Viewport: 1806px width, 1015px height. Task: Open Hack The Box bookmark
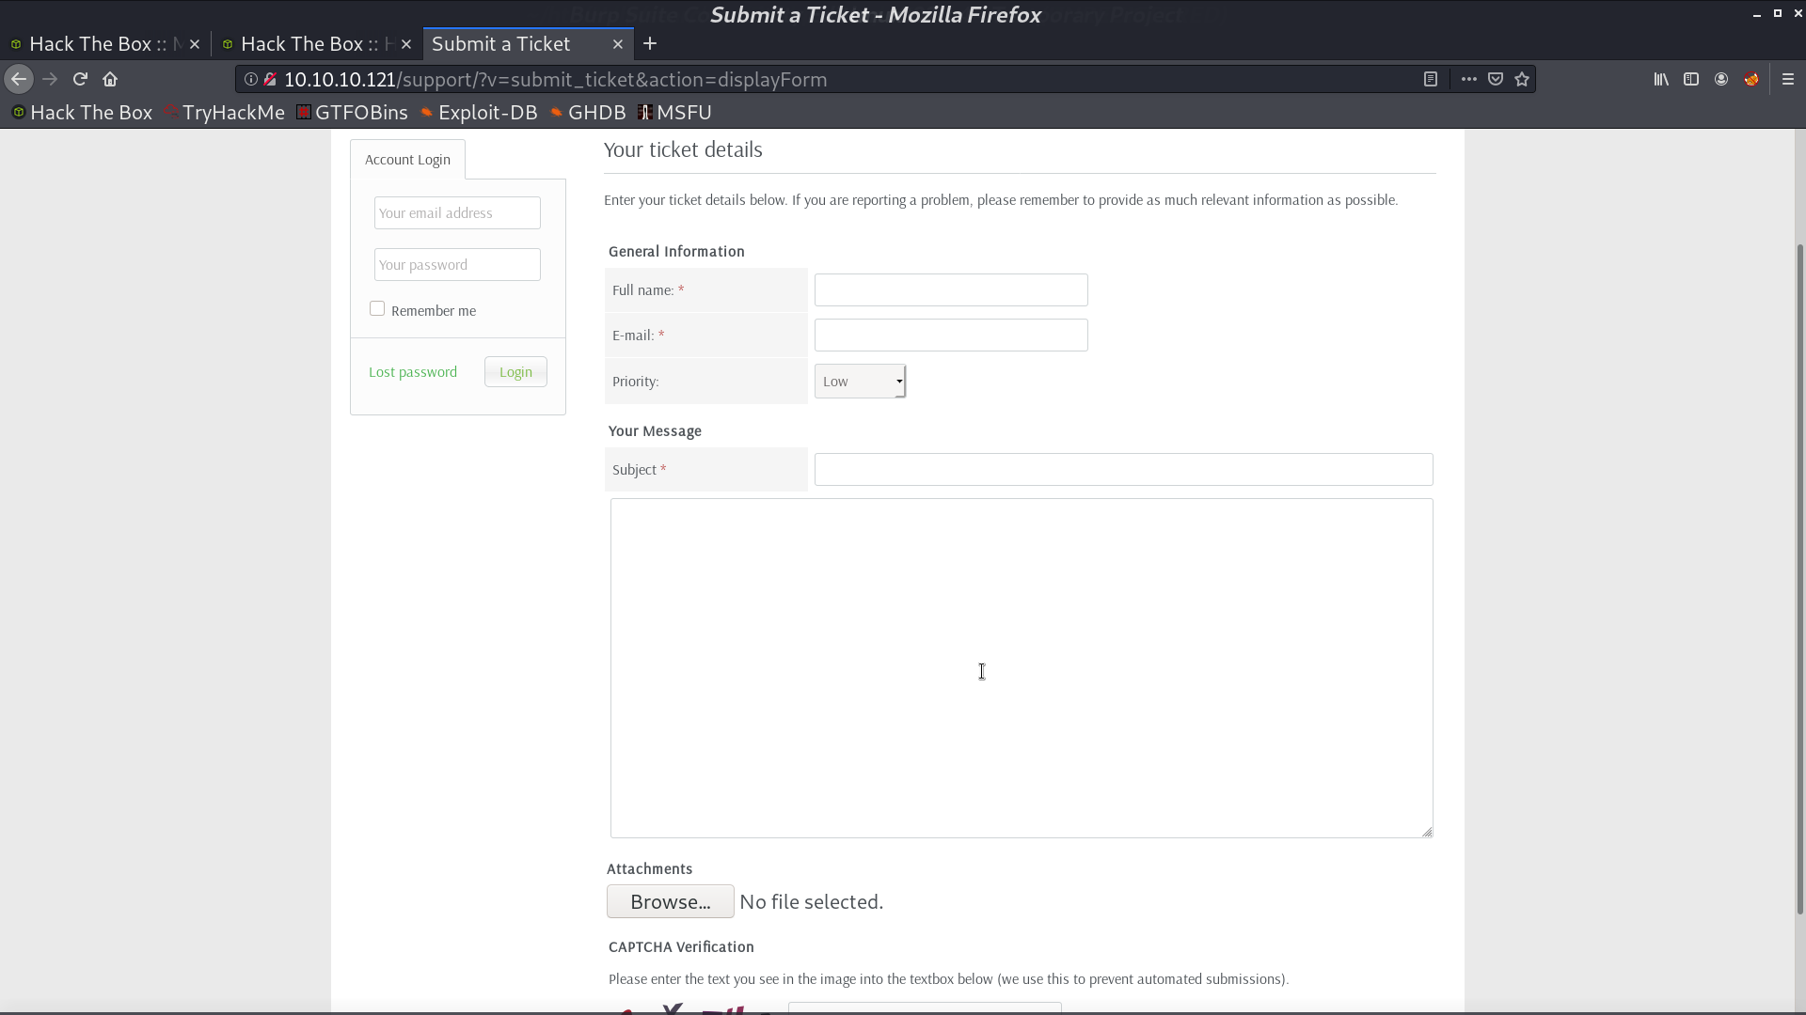pos(82,113)
